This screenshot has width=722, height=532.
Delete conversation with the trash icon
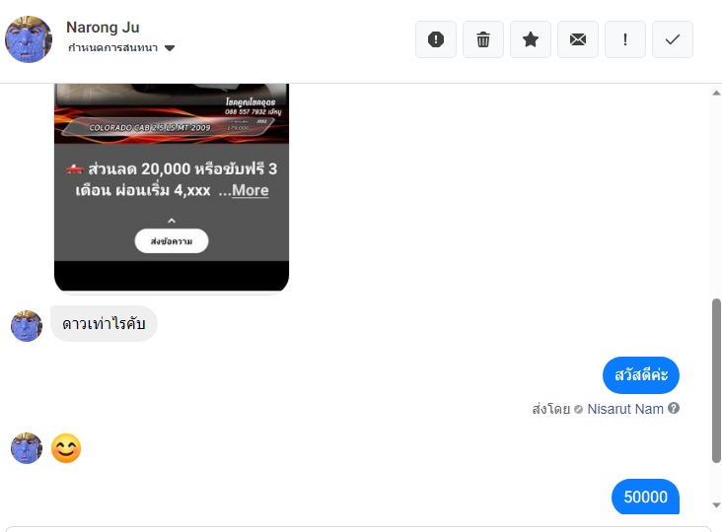tap(483, 39)
